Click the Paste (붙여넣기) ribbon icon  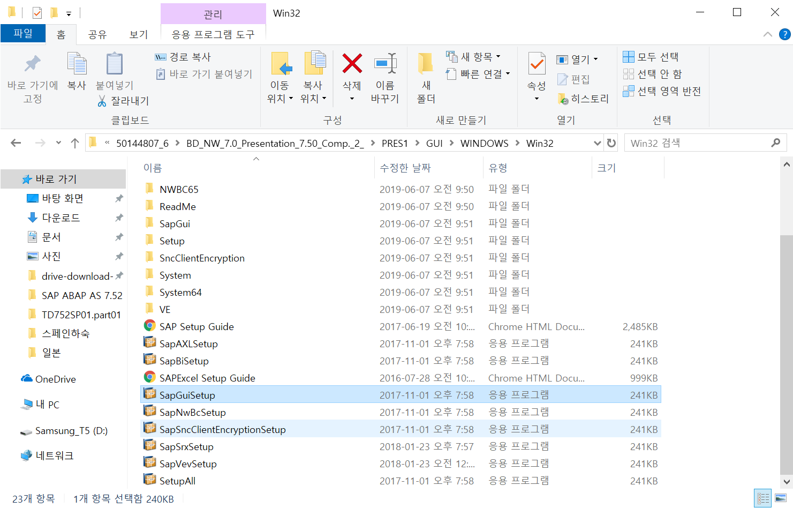[x=114, y=64]
